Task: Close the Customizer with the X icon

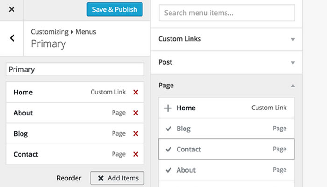Action: [11, 9]
